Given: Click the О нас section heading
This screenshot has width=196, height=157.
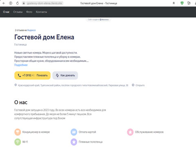Looking at the screenshot, I should pos(21,102).
